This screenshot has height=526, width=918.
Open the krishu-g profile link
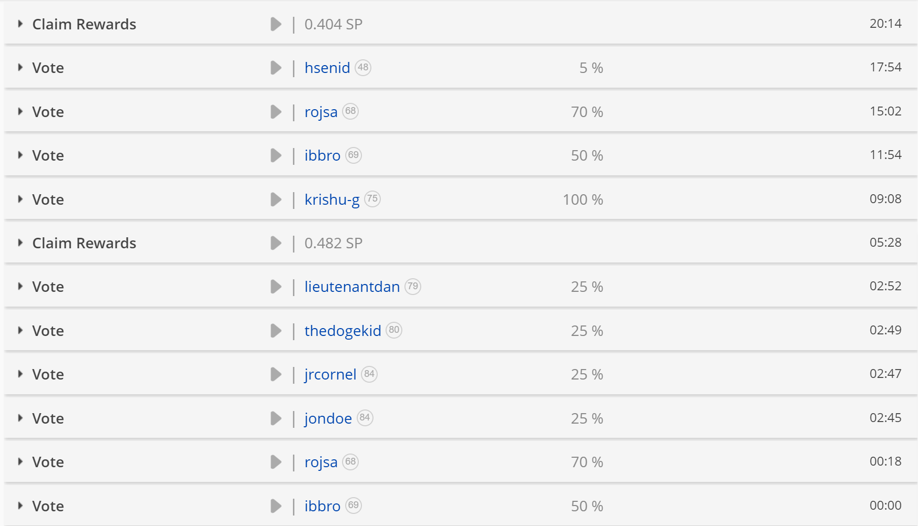pyautogui.click(x=332, y=200)
